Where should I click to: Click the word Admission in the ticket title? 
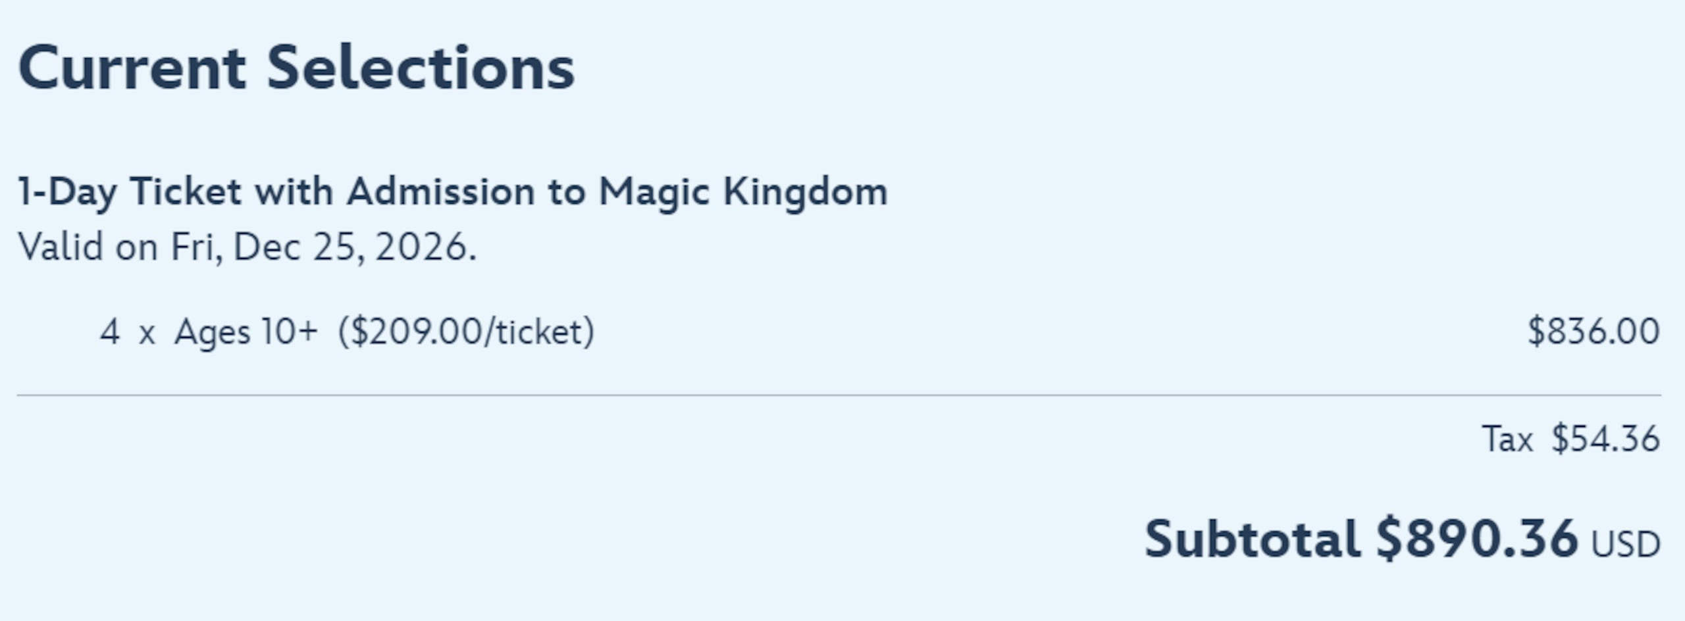coord(440,192)
